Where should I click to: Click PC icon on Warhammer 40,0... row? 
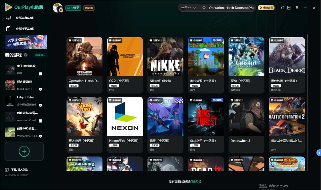40,137
